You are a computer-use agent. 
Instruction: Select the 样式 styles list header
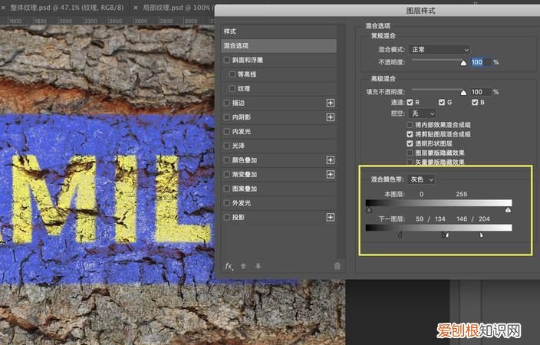pos(278,31)
